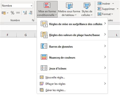Open the Barres de données submenu
Viewport: 120px width, 95px height.
tap(72, 46)
